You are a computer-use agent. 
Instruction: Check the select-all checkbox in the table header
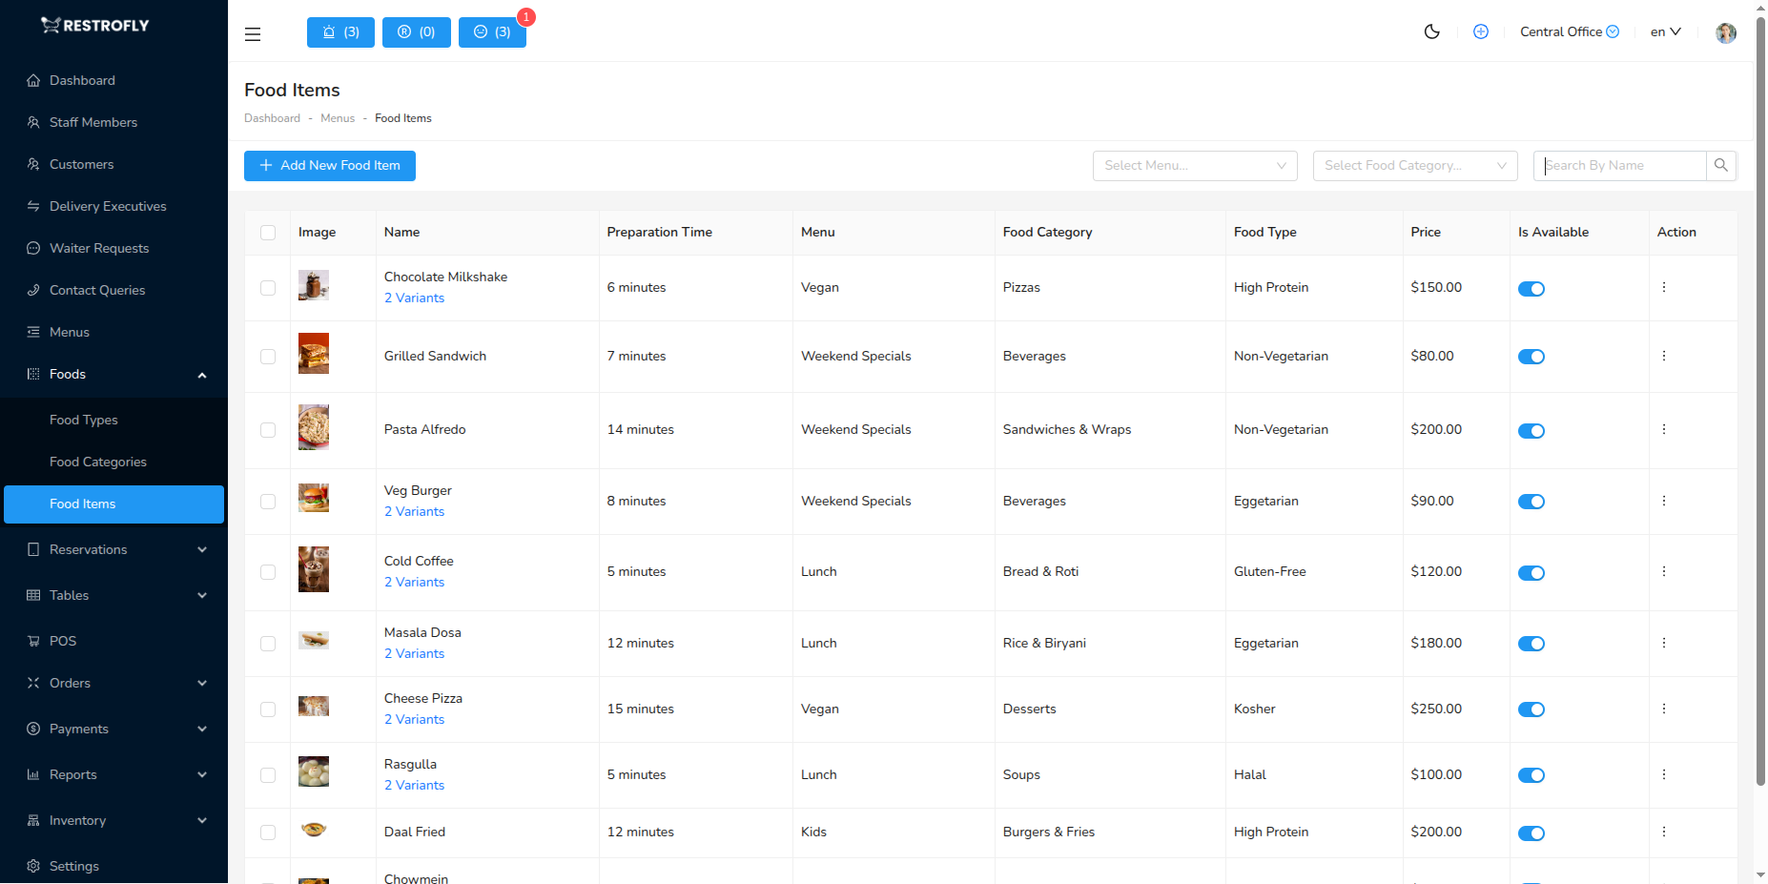(x=268, y=232)
